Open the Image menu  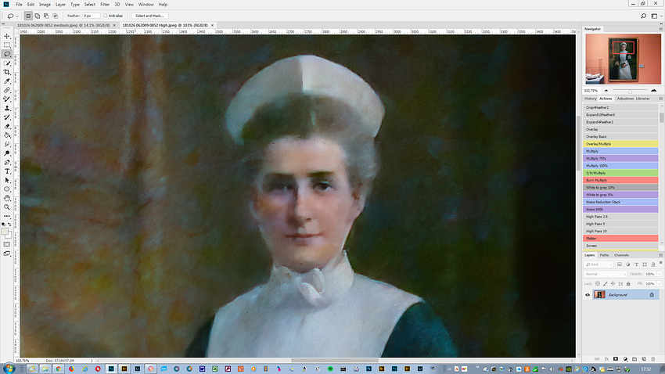(45, 4)
